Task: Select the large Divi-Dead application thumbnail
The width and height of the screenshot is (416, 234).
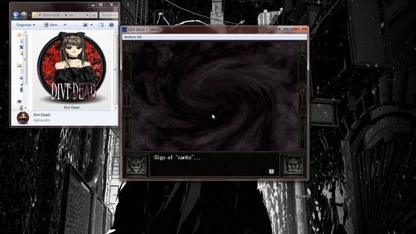Action: 71,68
